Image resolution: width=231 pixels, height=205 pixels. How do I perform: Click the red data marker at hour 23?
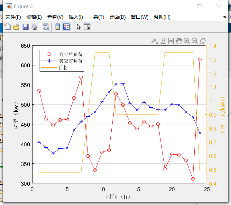193,179
